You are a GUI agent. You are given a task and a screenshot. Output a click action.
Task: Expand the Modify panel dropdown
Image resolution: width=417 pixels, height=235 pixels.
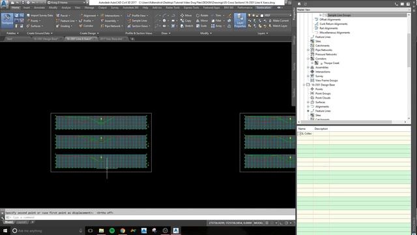[x=206, y=33]
